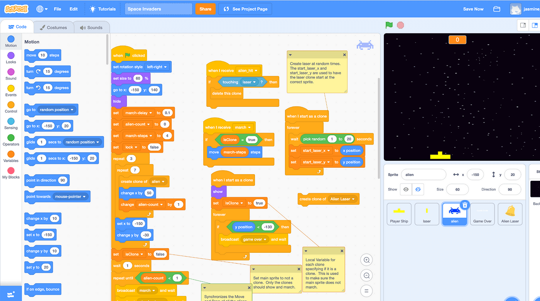This screenshot has height=301, width=540.
Task: Click the stop sign to halt scripts
Action: tap(400, 25)
